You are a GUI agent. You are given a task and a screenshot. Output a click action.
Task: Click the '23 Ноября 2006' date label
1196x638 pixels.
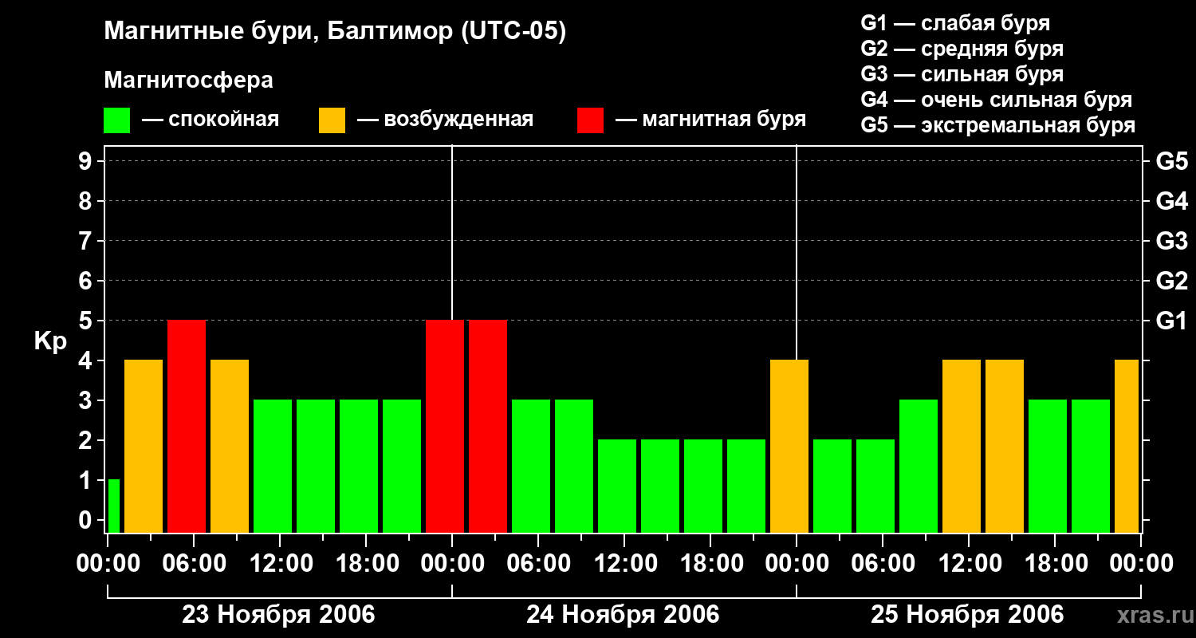click(278, 615)
